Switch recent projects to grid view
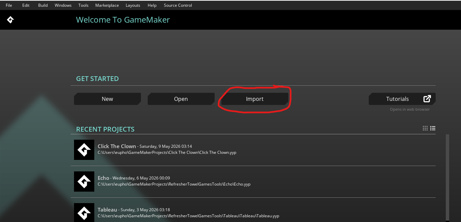Screen dimensions: 461x222 click(425, 128)
